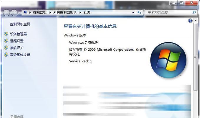This screenshot has width=200, height=118.
Task: Open 控制面板主页 link
Action: click(20, 24)
